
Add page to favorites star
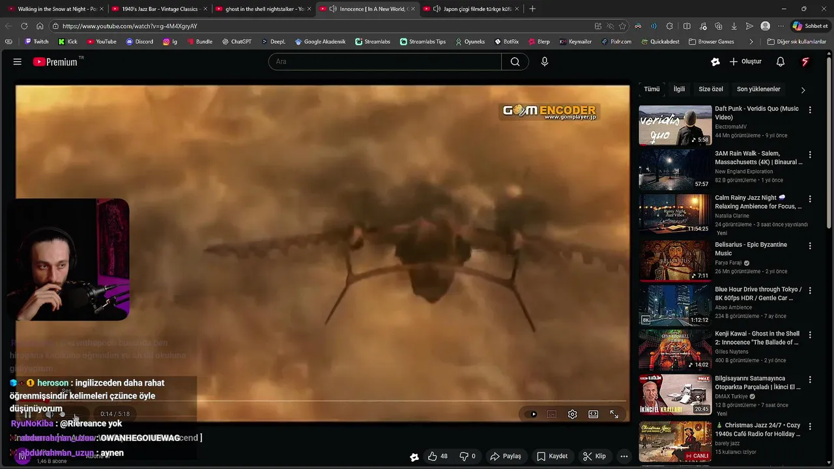622,26
